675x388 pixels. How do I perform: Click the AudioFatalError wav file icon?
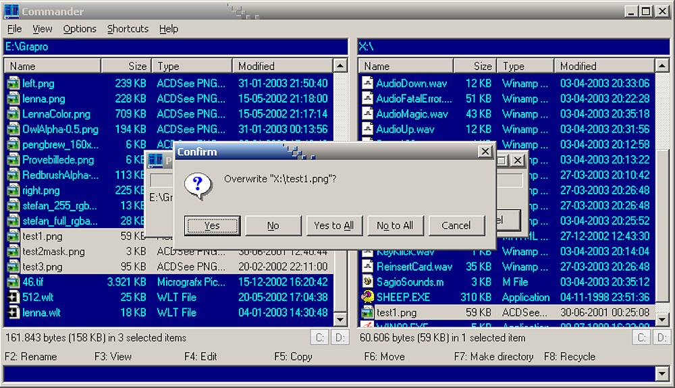coord(367,99)
